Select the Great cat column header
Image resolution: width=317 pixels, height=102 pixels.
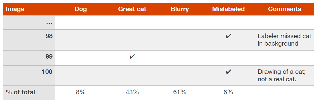pos(132,9)
